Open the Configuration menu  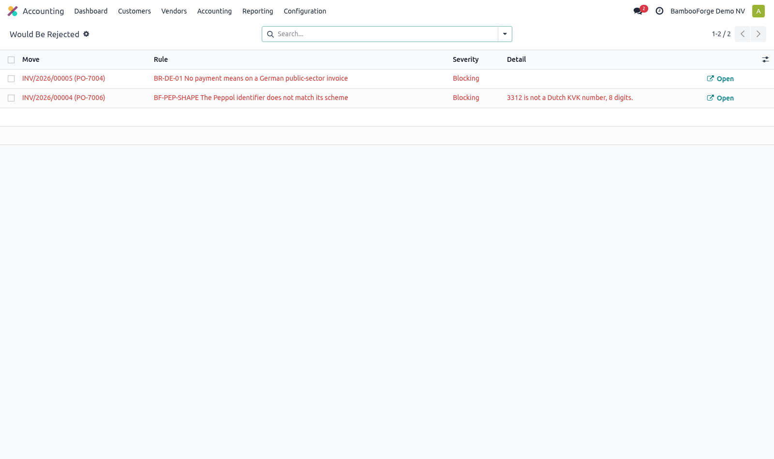tap(305, 11)
